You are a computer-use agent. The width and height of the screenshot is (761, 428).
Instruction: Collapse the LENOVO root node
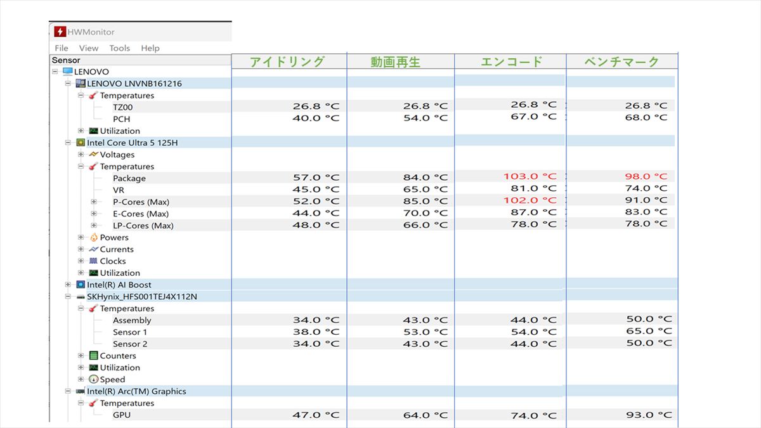[x=56, y=72]
